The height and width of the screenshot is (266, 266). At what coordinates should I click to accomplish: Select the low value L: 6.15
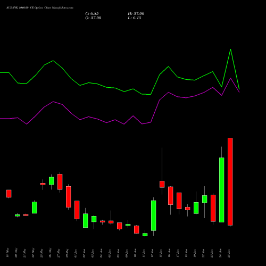tap(135, 18)
